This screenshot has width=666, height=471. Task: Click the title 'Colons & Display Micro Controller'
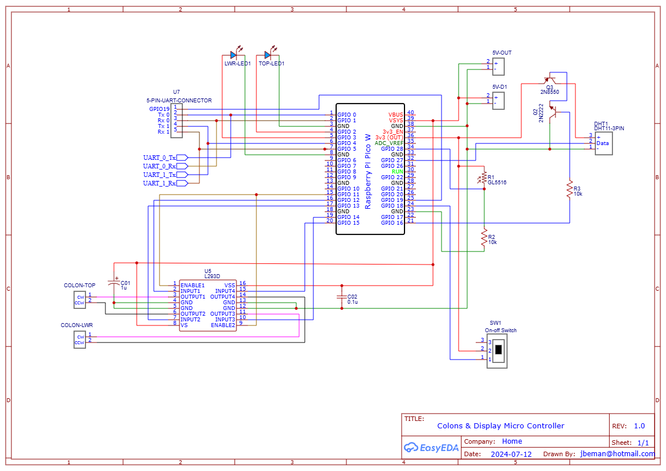click(501, 425)
